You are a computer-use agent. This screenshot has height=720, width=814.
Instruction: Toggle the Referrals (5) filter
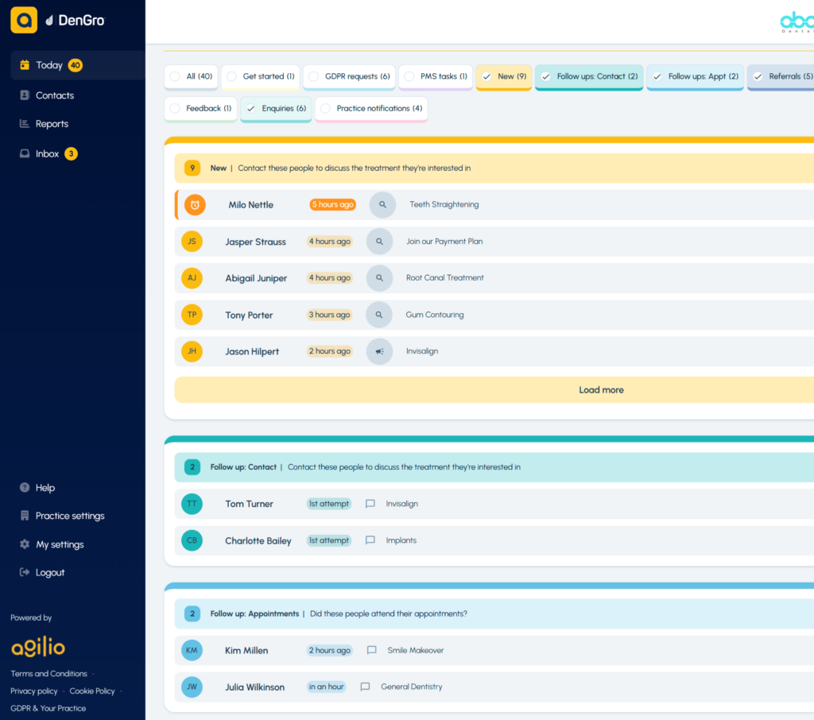(x=781, y=77)
